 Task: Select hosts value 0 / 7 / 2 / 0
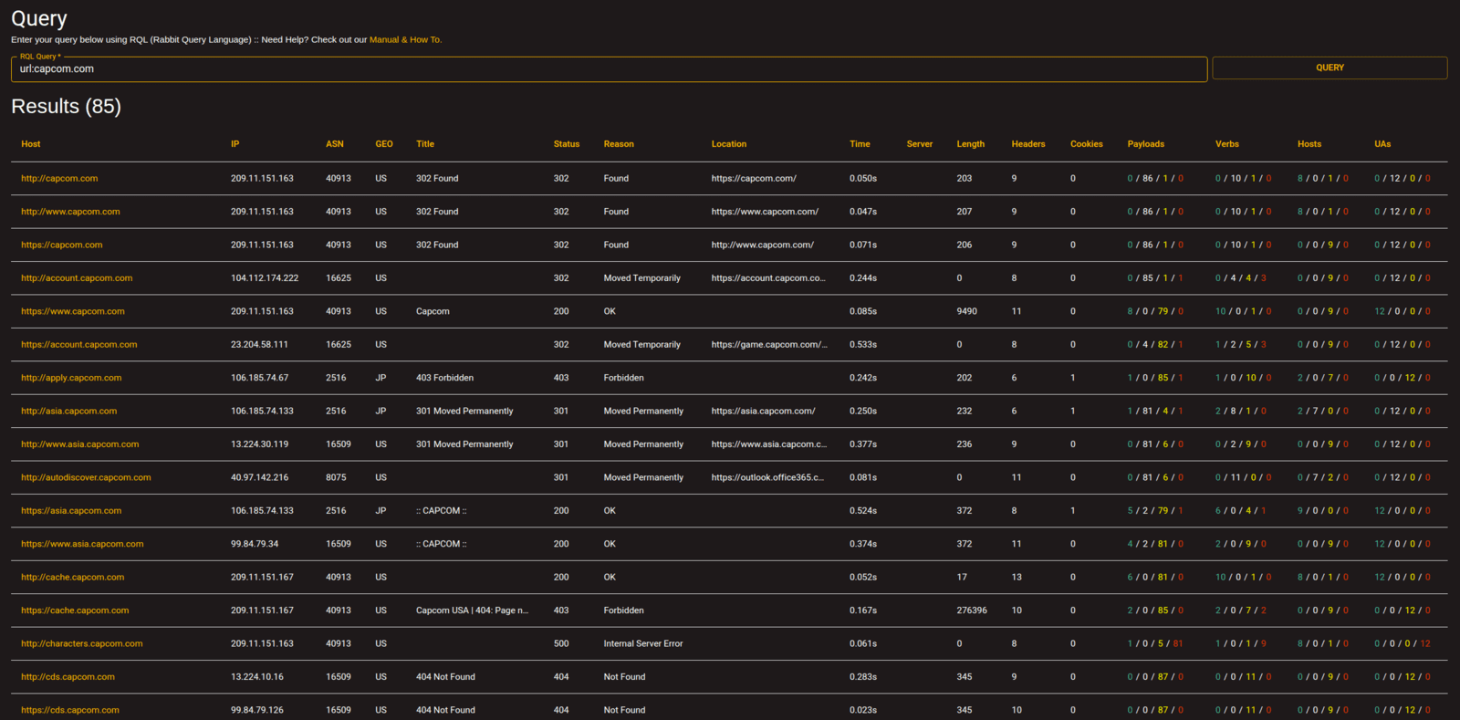(x=1323, y=477)
